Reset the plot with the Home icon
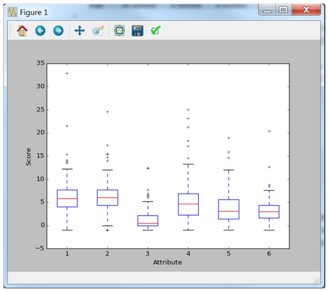The height and width of the screenshot is (292, 328). tap(22, 31)
